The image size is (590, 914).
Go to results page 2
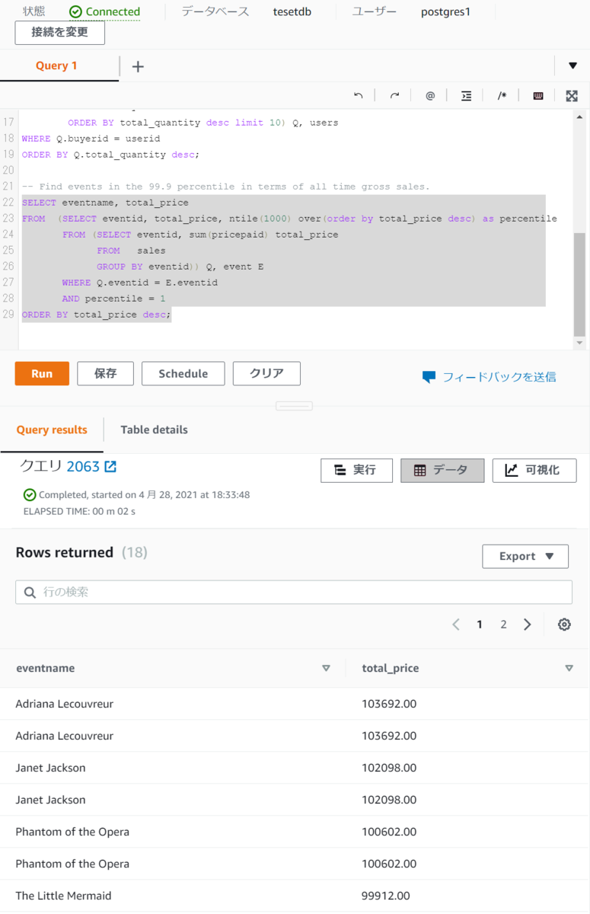point(503,625)
